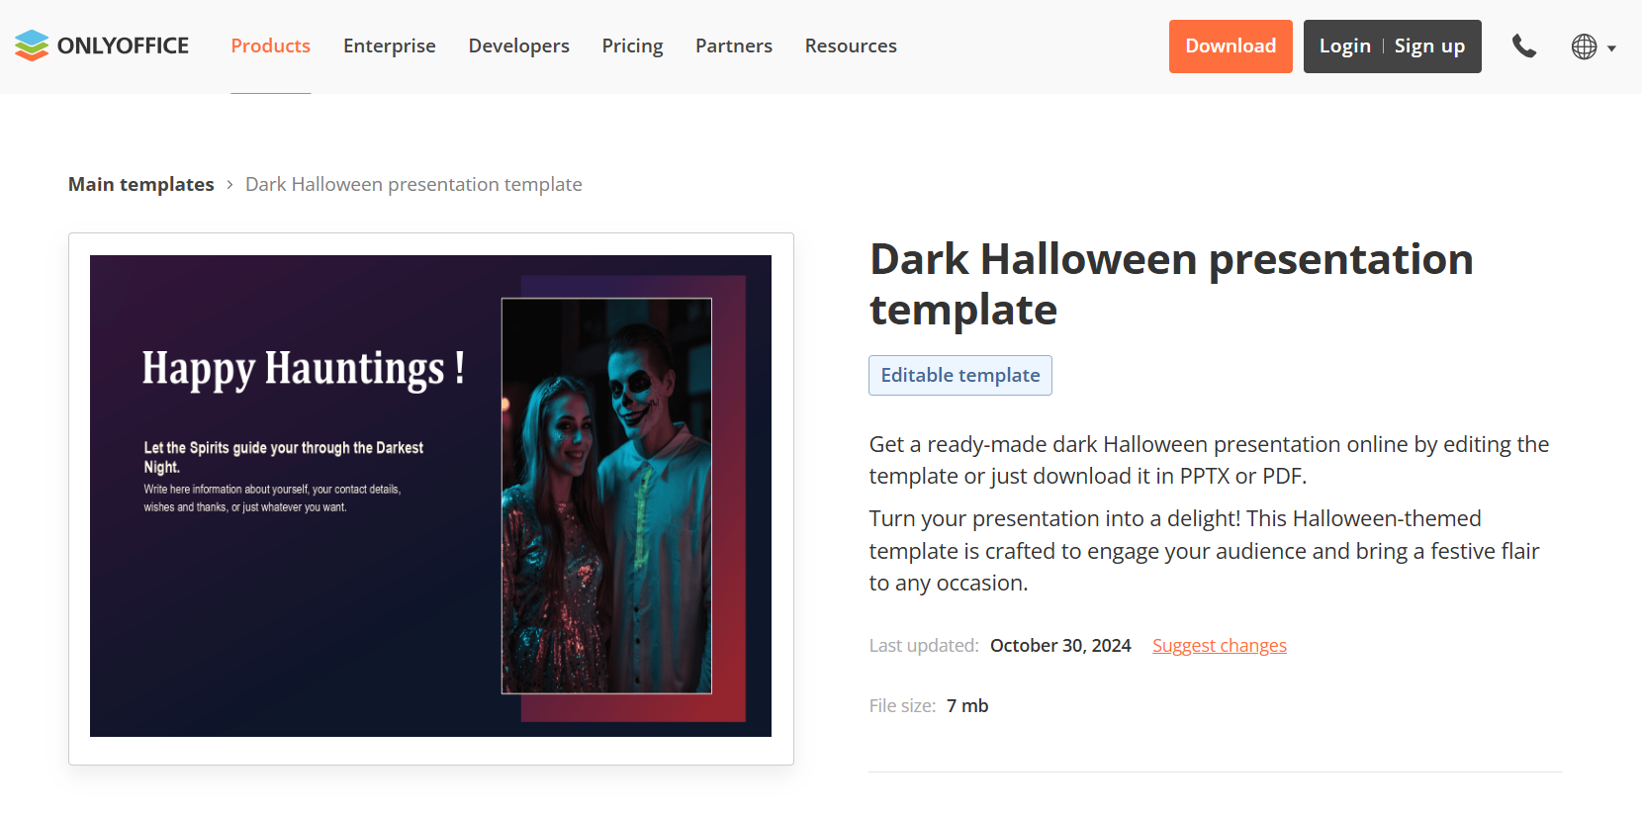
Task: Click the breadcrumb chevron separator
Action: tap(229, 185)
